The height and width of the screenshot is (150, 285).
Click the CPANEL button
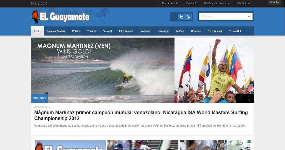coord(274,2)
